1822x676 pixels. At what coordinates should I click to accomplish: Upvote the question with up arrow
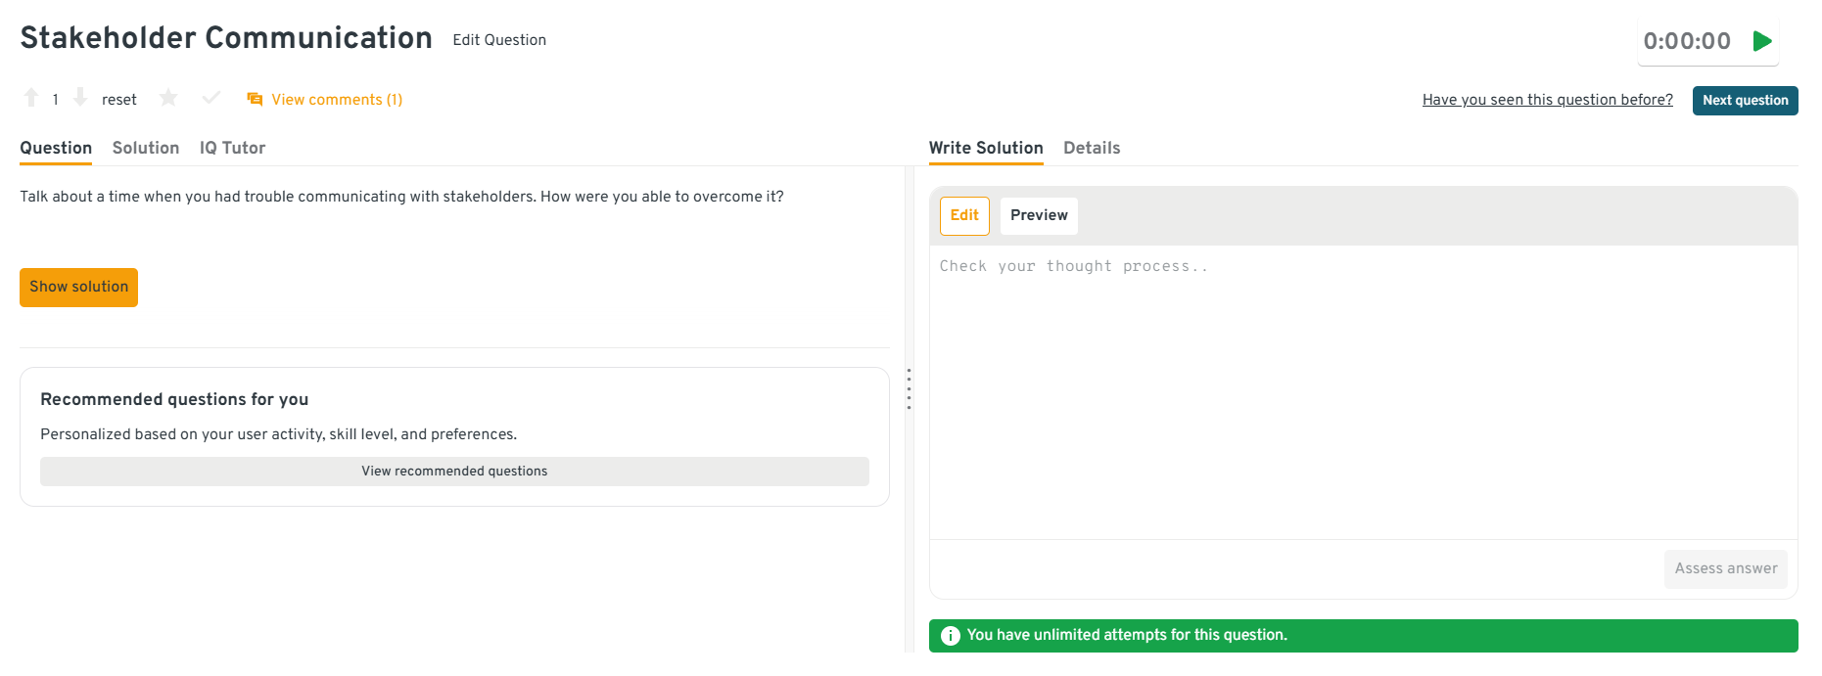click(x=31, y=98)
